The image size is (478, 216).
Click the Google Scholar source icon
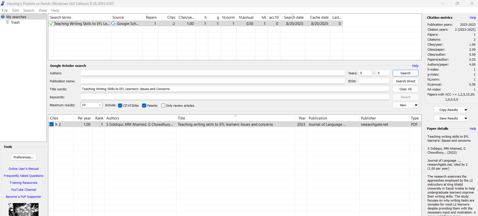coord(113,23)
